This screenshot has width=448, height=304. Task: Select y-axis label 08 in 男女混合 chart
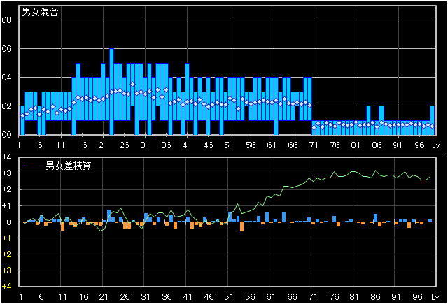coord(6,20)
